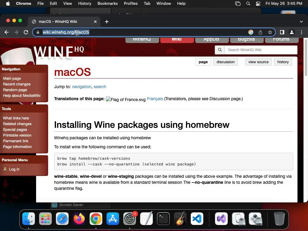Screen dimensions: 308x231
Task: Open Page information link
Action: 17,146
